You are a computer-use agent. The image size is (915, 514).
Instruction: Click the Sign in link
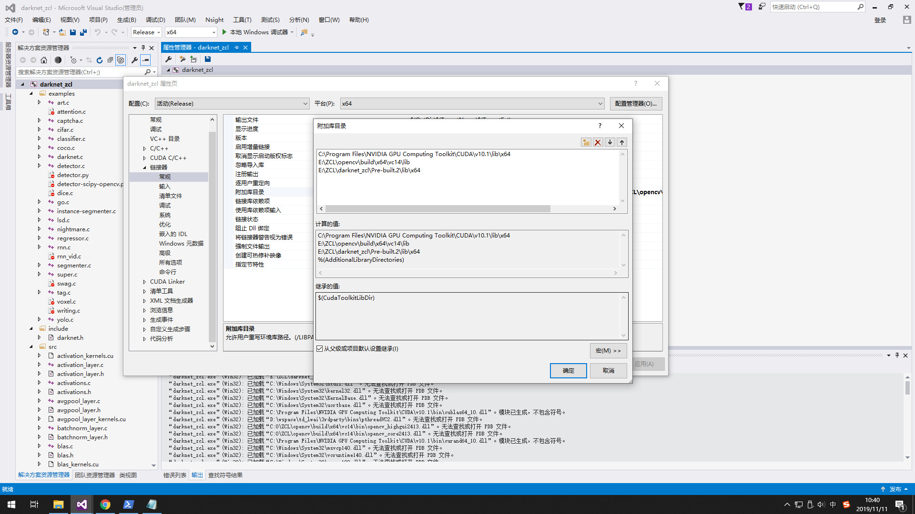click(x=880, y=20)
